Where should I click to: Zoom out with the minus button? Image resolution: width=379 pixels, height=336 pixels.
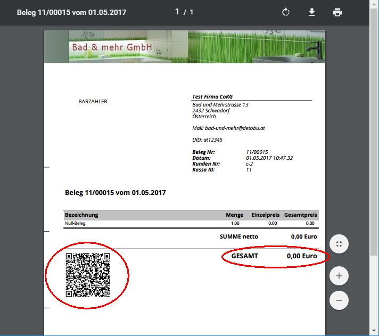339,300
